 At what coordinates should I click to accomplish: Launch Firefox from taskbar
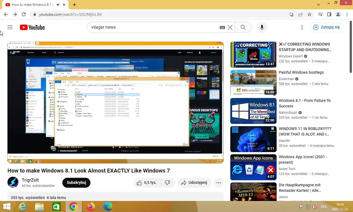pos(90,206)
